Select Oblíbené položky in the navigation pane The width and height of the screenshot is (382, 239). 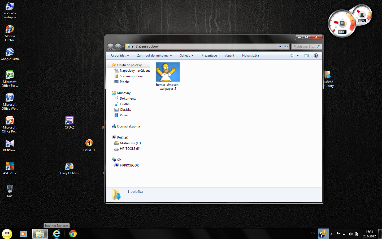(x=128, y=65)
